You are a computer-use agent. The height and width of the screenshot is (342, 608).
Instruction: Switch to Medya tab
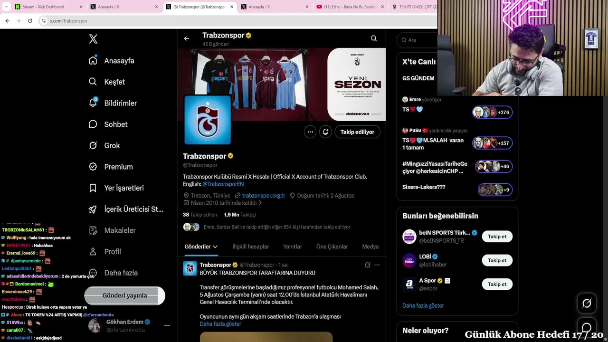point(370,247)
